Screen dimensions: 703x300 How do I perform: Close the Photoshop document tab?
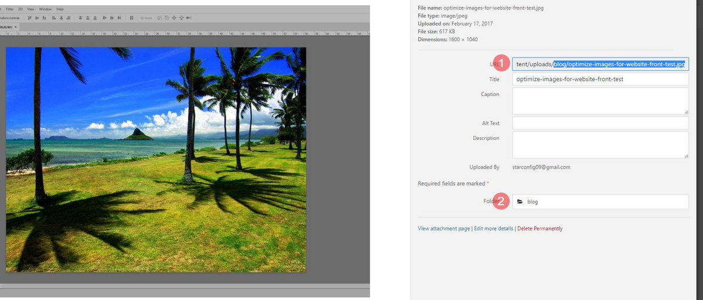tap(16, 27)
